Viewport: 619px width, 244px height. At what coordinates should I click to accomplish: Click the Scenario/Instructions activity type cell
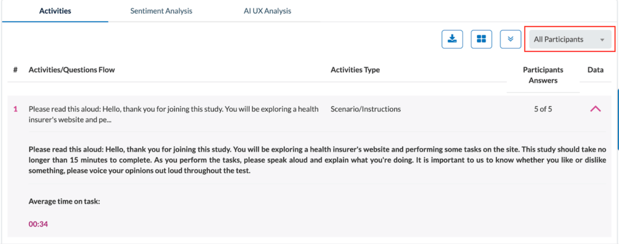pos(365,109)
